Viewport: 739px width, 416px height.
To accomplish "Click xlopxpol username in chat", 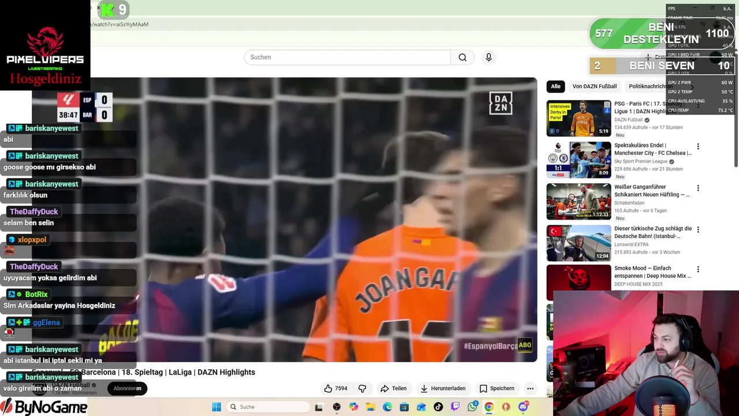I will [32, 239].
